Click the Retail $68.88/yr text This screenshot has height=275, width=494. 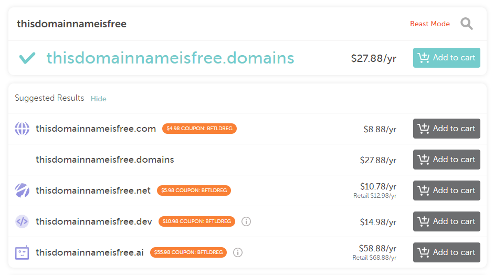pyautogui.click(x=374, y=258)
